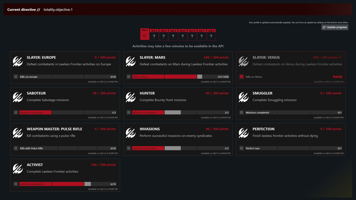This screenshot has height=200, width=356.
Task: Click the Activist emblem icon
Action: tap(18, 169)
